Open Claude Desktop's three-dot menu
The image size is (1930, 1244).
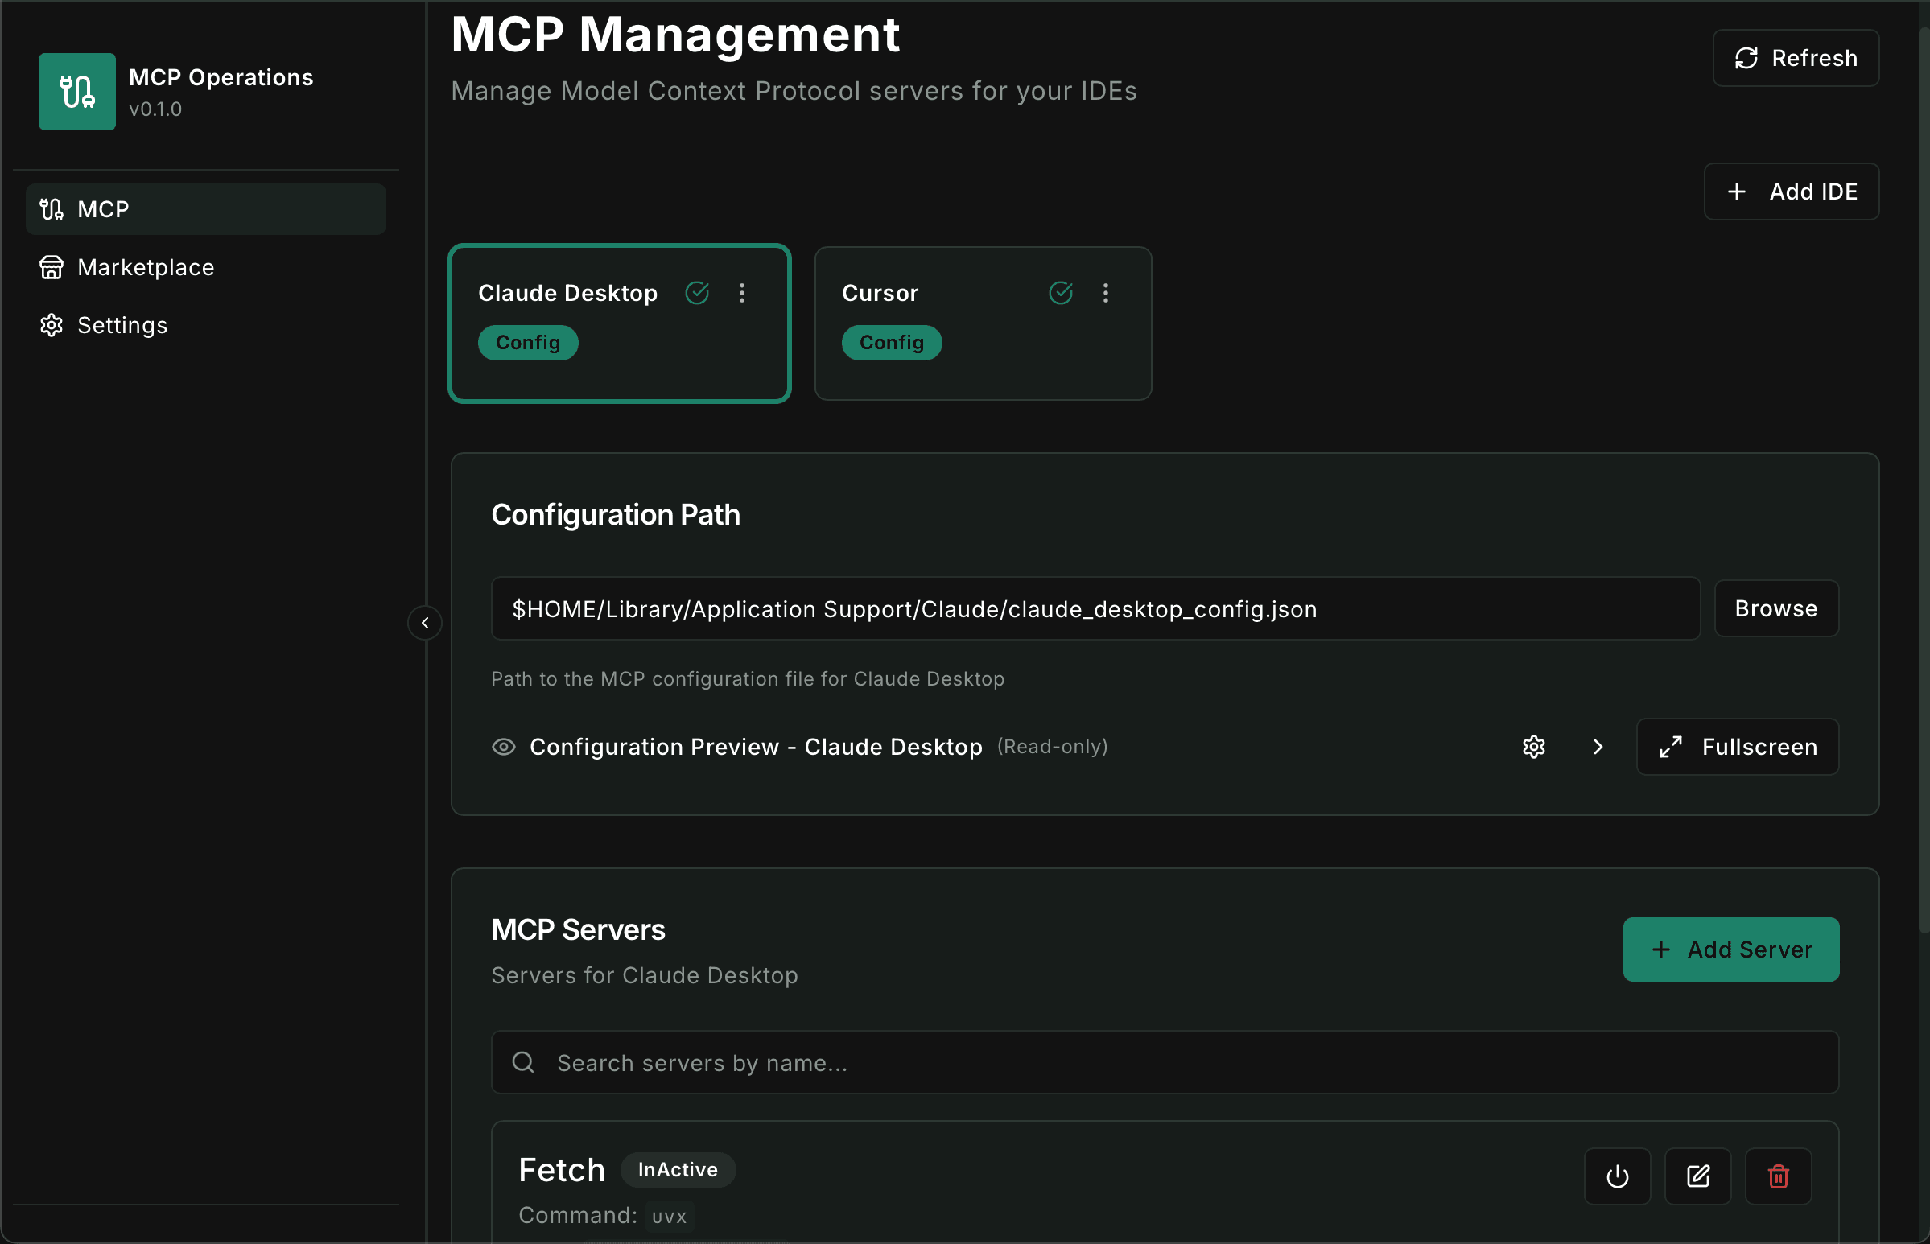pyautogui.click(x=741, y=293)
